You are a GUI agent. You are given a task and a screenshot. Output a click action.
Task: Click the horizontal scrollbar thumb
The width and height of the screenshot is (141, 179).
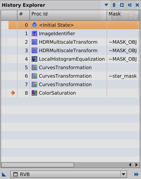(37, 165)
